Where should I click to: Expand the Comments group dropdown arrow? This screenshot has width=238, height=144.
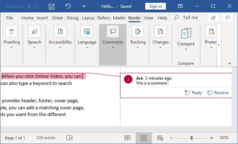pos(113,48)
